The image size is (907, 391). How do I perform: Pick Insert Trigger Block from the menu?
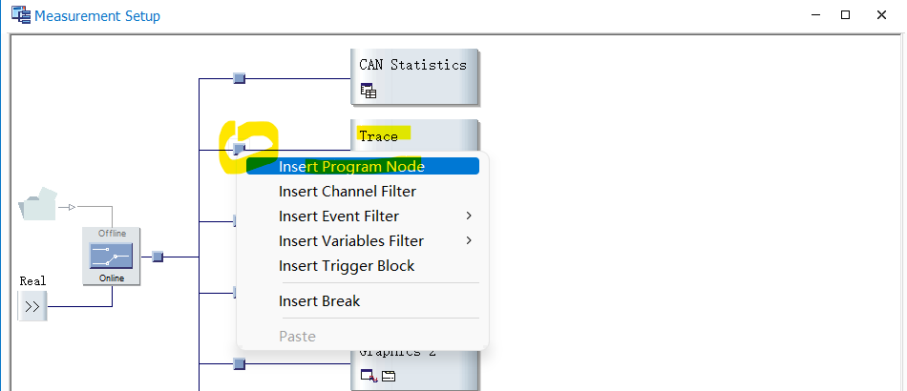[347, 266]
